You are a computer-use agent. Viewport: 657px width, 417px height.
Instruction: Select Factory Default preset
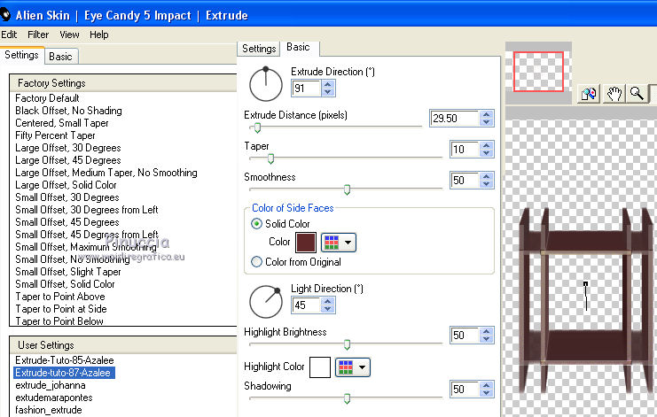click(47, 98)
